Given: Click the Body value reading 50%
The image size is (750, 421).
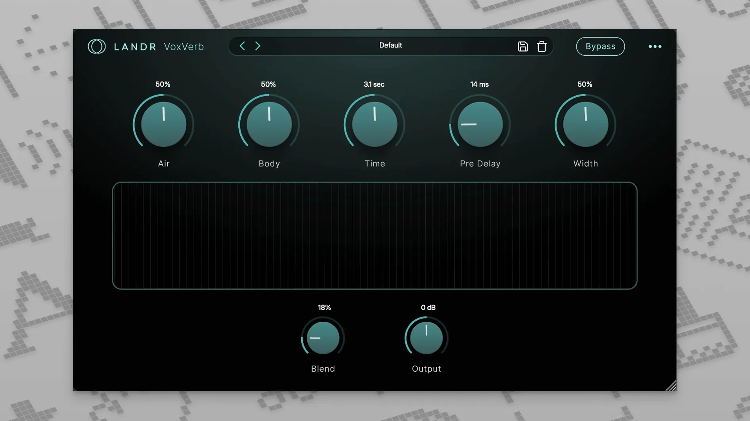Looking at the screenshot, I should point(268,84).
